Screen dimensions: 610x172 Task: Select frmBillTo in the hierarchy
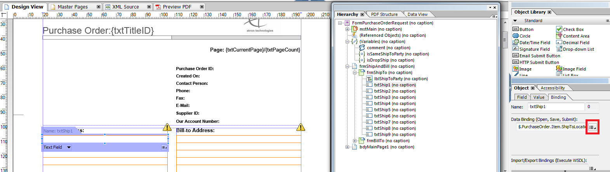click(x=388, y=141)
